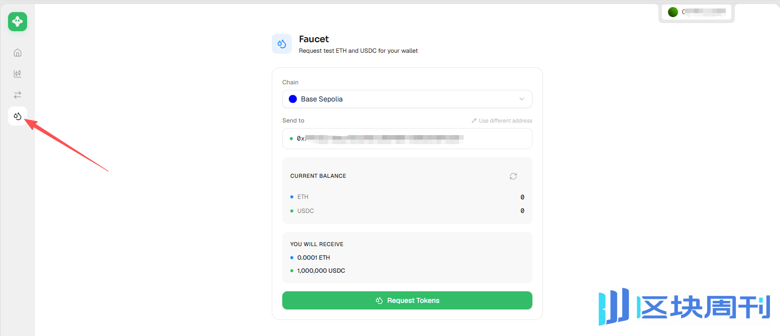Open the Base Sepolia chain selector
Image resolution: width=780 pixels, height=336 pixels.
407,99
